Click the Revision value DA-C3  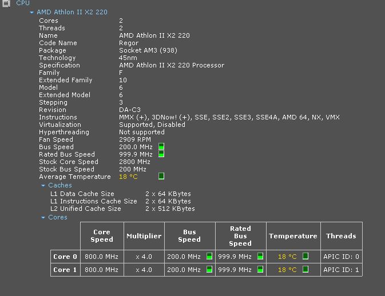[x=130, y=110]
